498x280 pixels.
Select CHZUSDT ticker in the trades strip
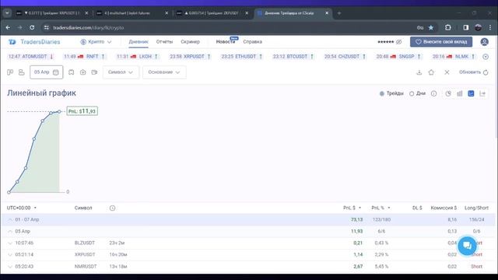(345, 57)
